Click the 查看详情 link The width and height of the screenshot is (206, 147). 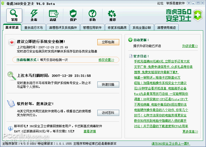click(x=90, y=131)
